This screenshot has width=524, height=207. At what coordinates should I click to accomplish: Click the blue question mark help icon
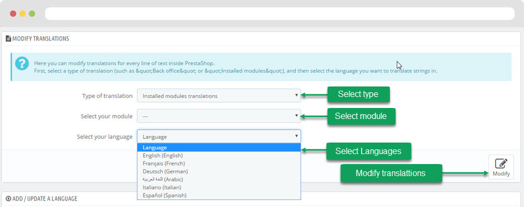pos(21,63)
